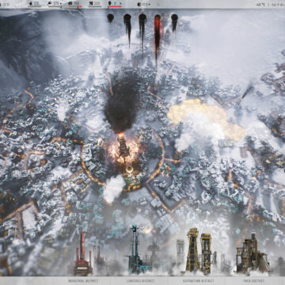Select the brown Food District building

pos(252,254)
